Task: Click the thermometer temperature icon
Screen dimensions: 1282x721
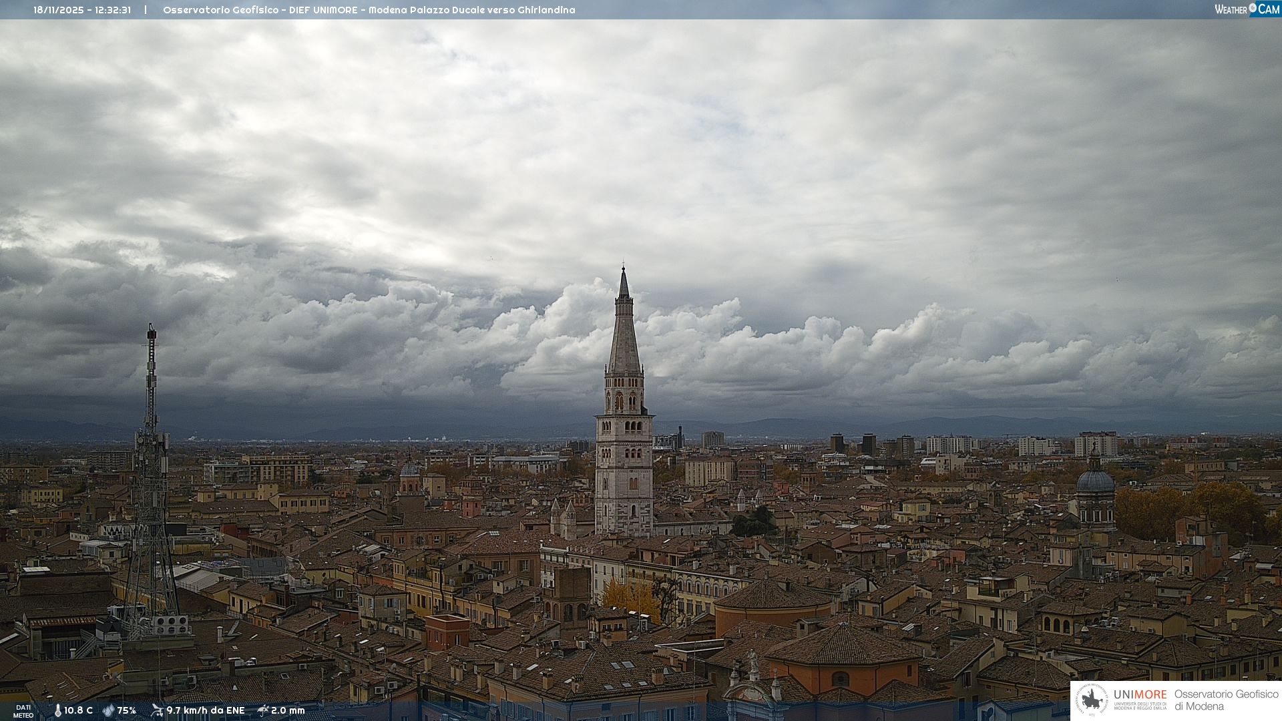Action: (x=57, y=710)
